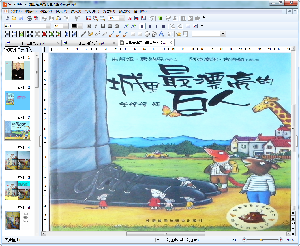Toggle the Ins insert mode indicator
Image resolution: width=300 pixels, height=246 pixels.
coord(233,240)
